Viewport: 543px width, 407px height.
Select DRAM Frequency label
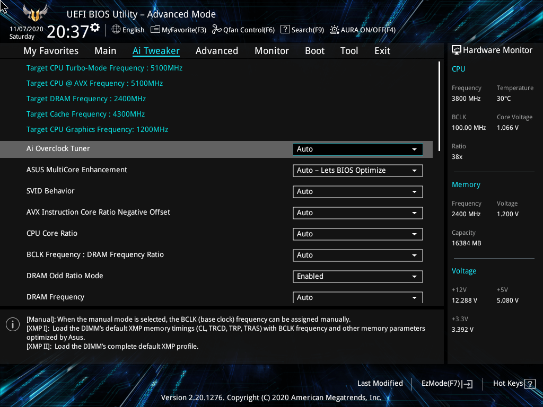(55, 297)
